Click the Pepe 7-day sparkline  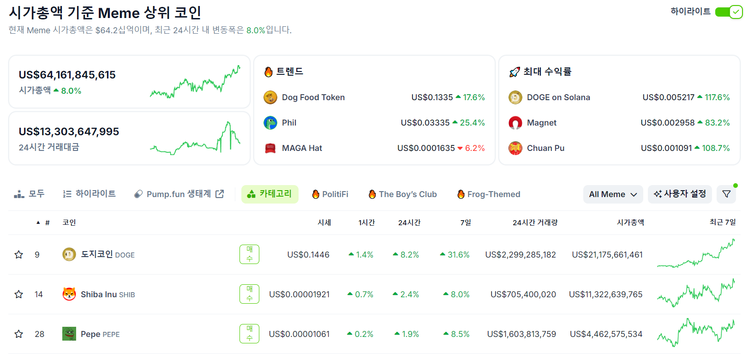[696, 333]
